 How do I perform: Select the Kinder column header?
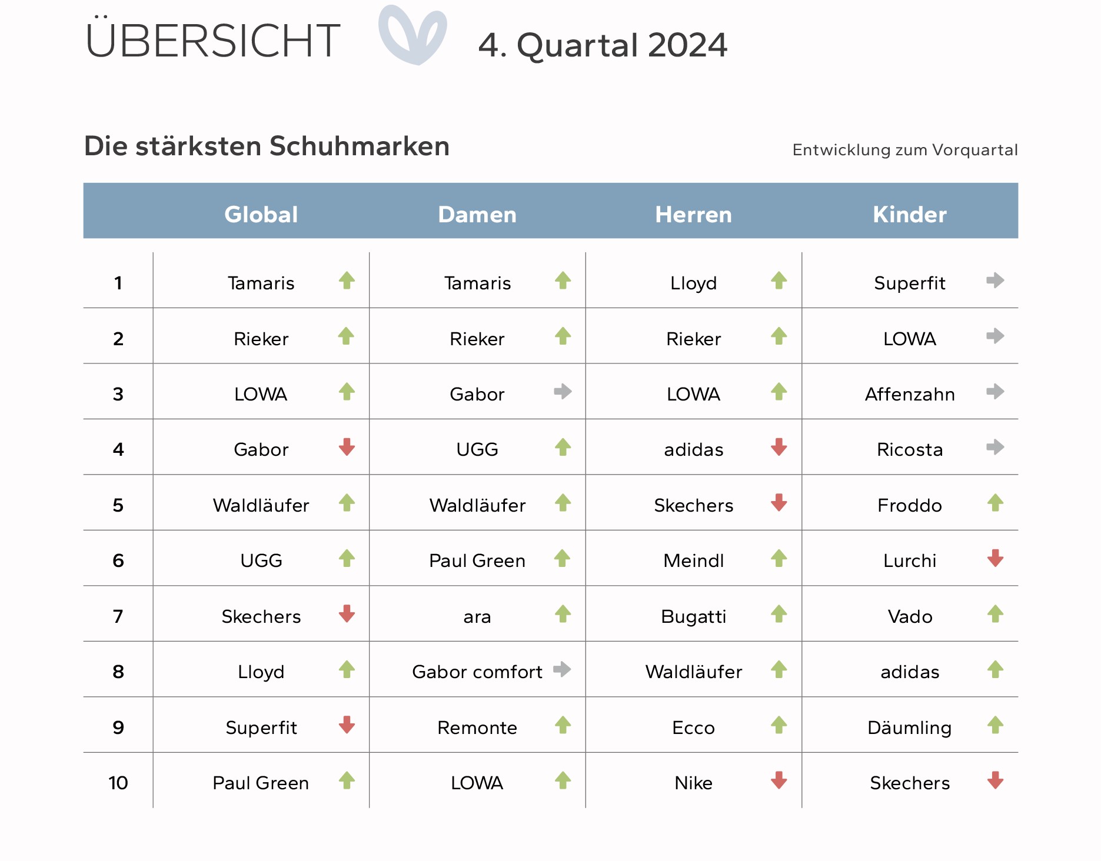(x=910, y=215)
